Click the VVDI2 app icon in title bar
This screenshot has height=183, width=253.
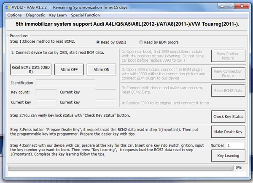[8, 8]
